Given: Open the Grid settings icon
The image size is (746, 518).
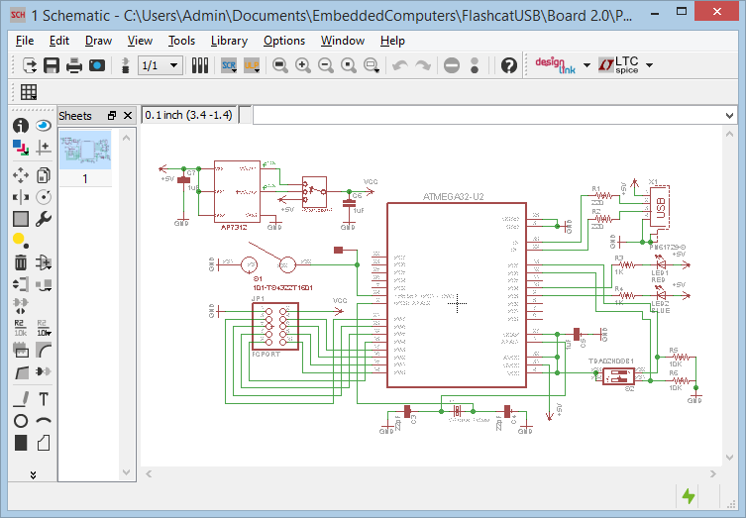Looking at the screenshot, I should tap(29, 92).
